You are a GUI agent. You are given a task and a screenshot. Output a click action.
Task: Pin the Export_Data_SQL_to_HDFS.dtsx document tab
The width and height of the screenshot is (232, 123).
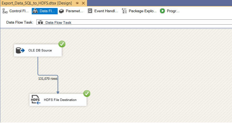click(x=77, y=3)
